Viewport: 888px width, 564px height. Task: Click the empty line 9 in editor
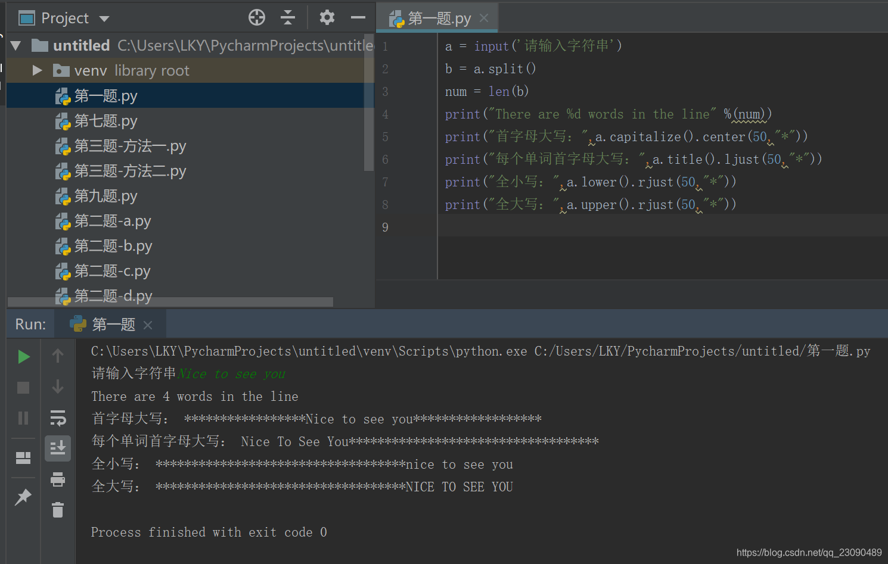[x=663, y=227]
